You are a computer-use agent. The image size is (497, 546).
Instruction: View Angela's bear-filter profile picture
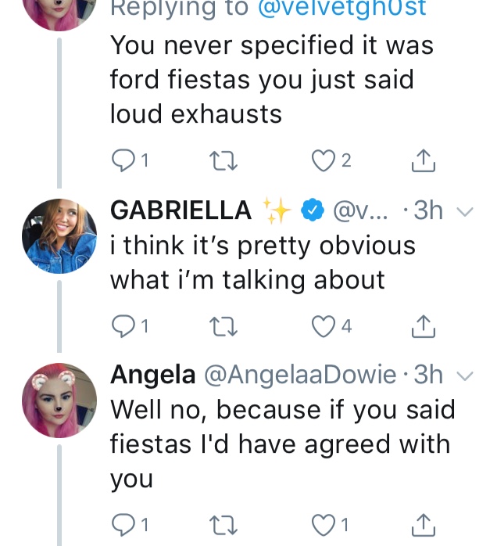59,400
